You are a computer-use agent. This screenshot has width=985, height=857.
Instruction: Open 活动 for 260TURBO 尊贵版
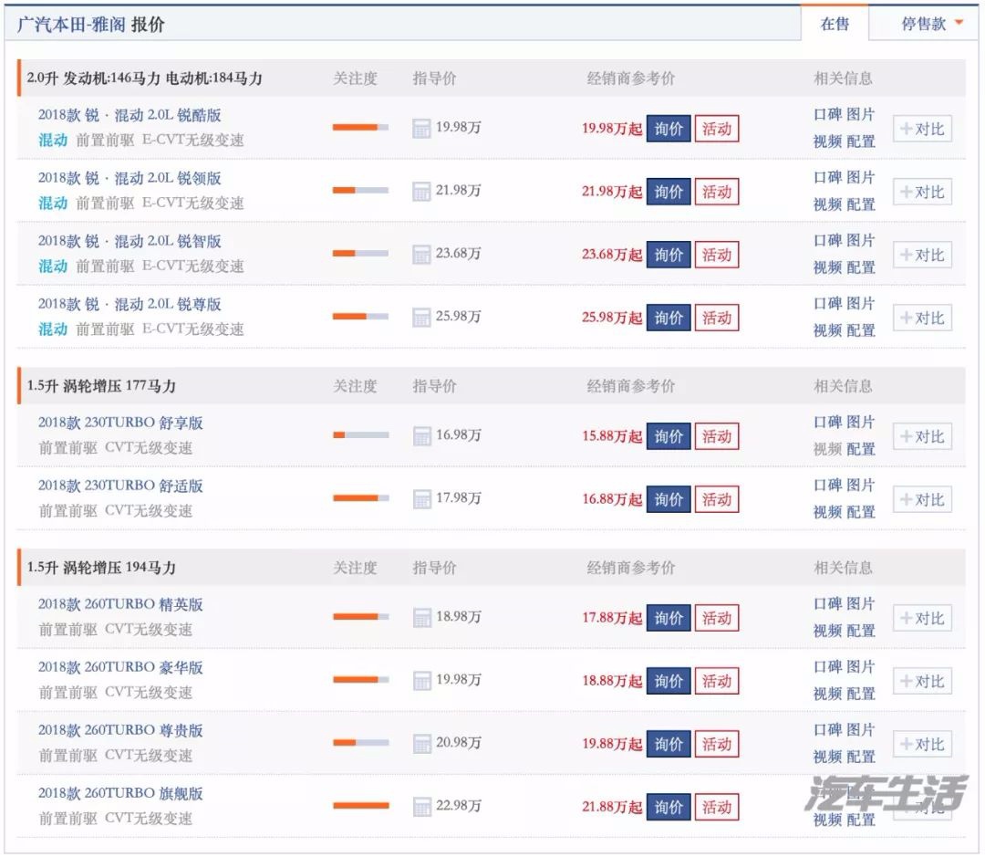point(717,744)
